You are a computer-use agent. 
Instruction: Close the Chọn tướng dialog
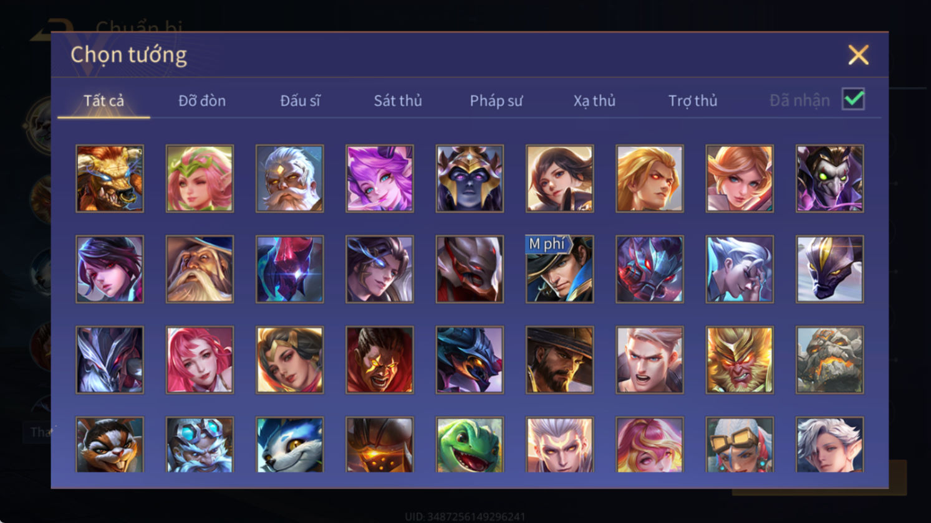pos(858,55)
